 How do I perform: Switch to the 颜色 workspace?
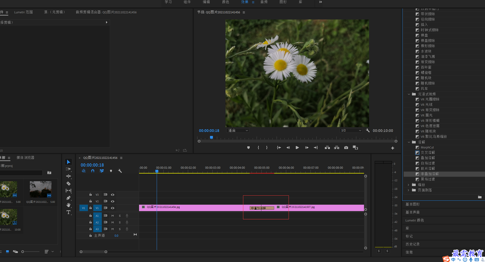pos(225,2)
